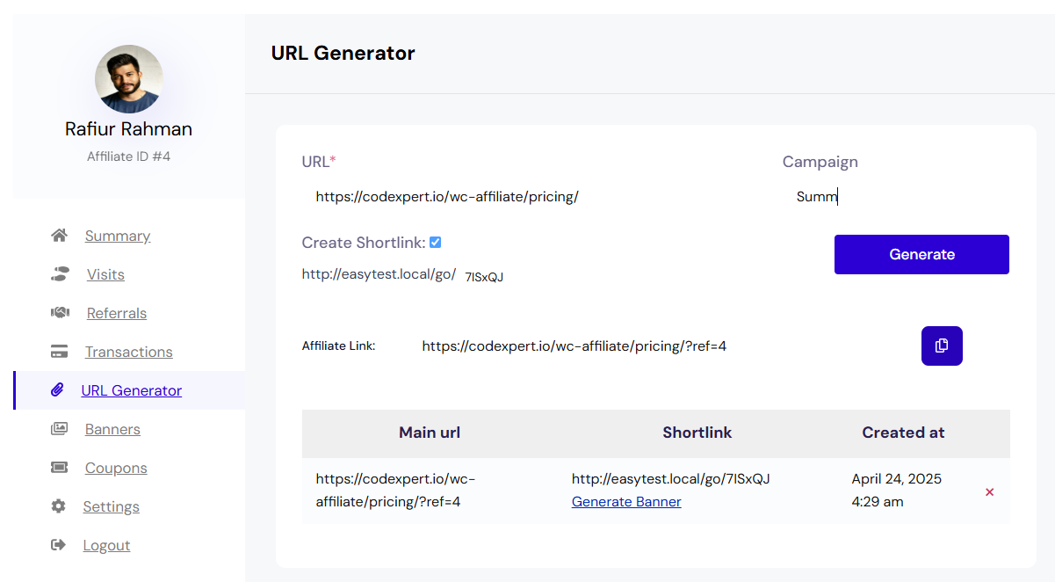The image size is (1055, 582).
Task: Focus the Campaign input field
Action: [x=896, y=197]
